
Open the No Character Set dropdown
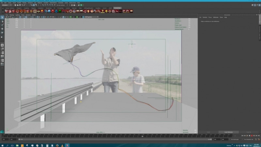pos(249,139)
